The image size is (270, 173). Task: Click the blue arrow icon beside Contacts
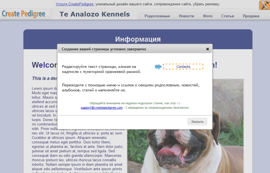[x=158, y=67]
